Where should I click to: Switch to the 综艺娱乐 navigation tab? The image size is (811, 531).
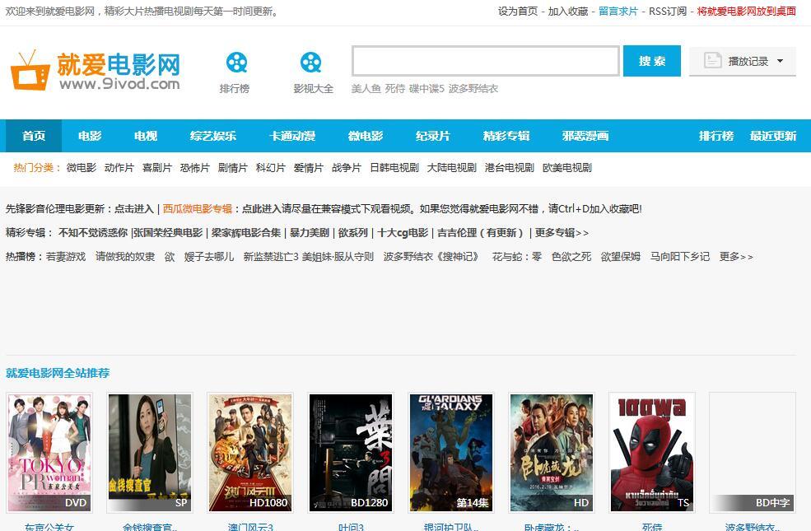pyautogui.click(x=212, y=136)
